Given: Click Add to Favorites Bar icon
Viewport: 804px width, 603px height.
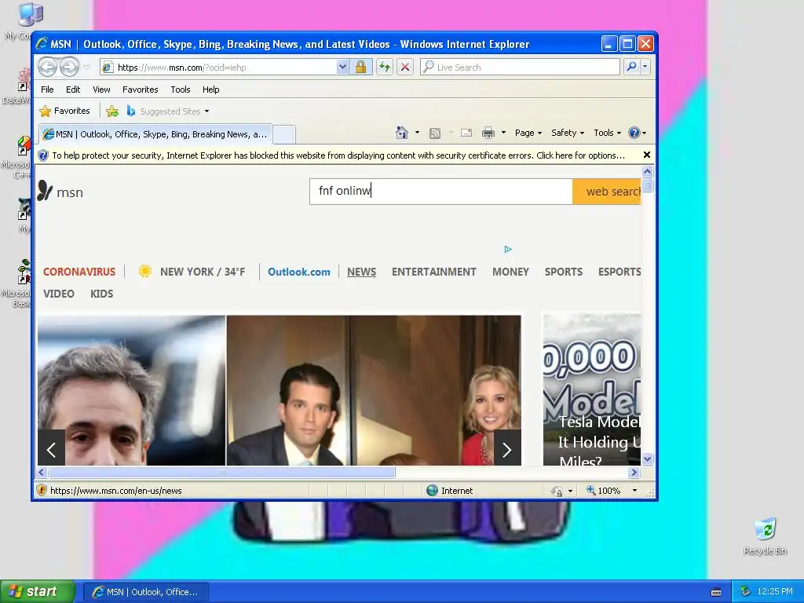Looking at the screenshot, I should [112, 111].
